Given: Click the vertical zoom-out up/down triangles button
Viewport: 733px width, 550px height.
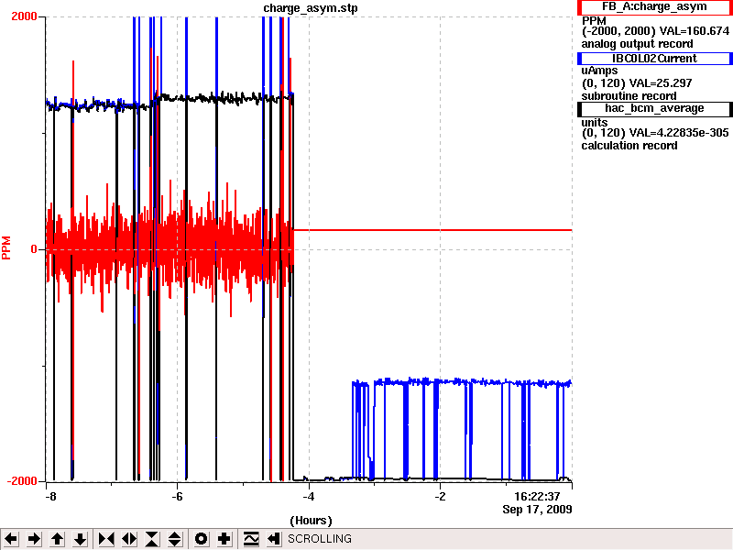Looking at the screenshot, I should [x=174, y=539].
